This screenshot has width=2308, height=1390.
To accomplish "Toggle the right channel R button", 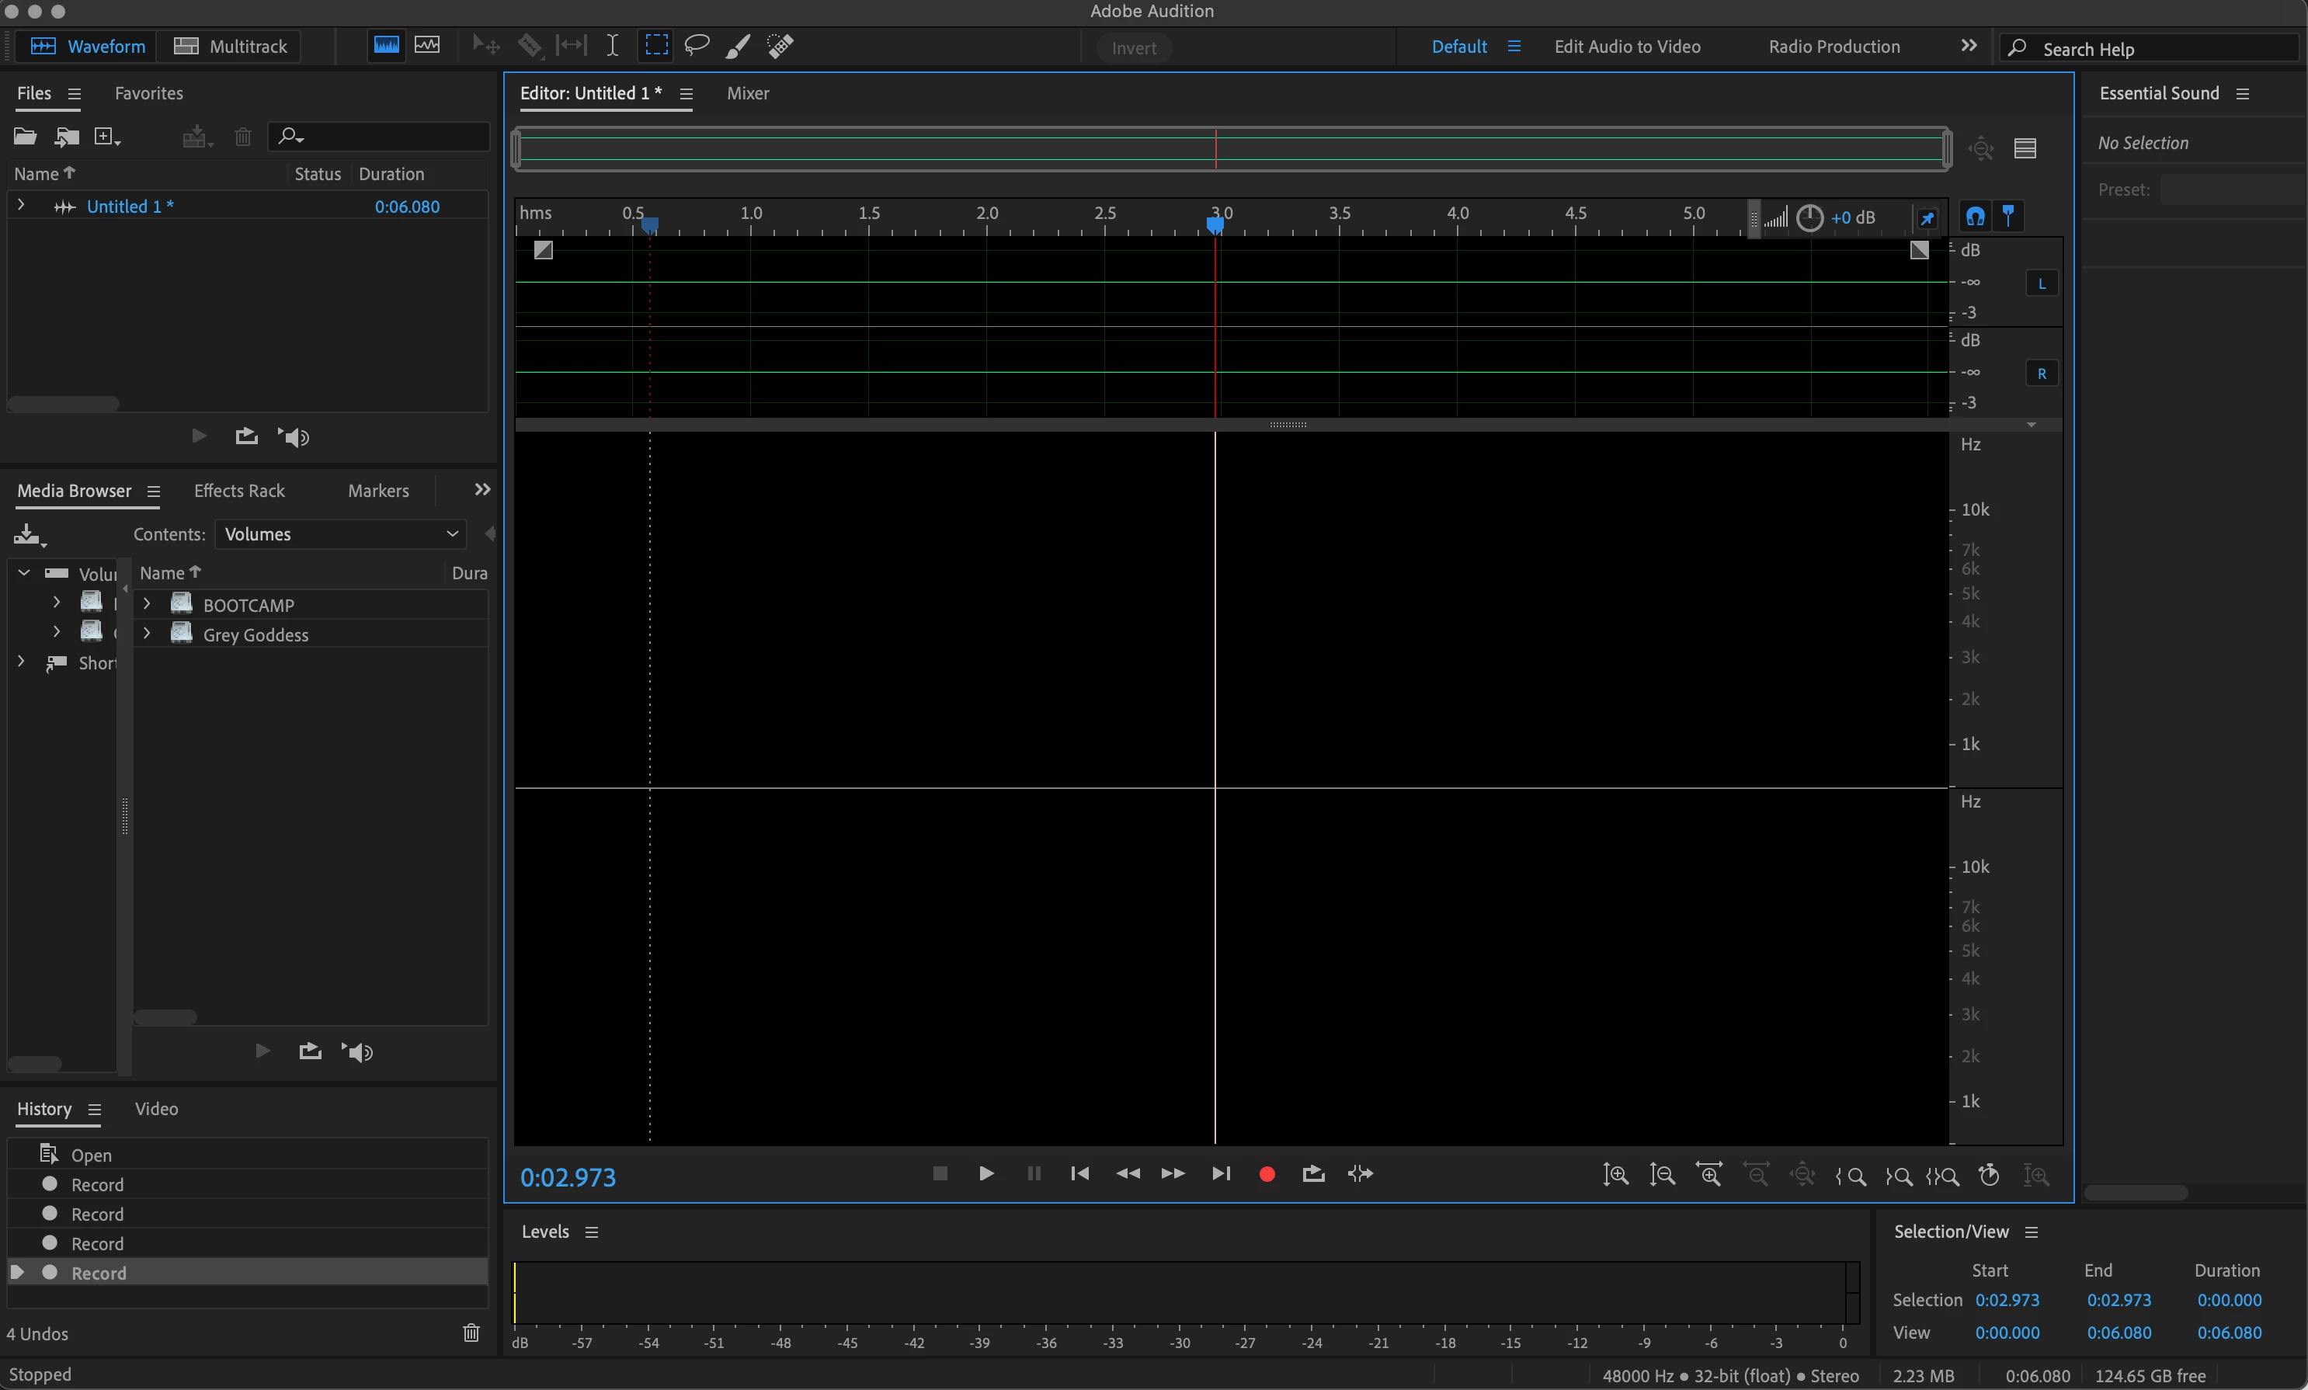I will (x=2041, y=374).
